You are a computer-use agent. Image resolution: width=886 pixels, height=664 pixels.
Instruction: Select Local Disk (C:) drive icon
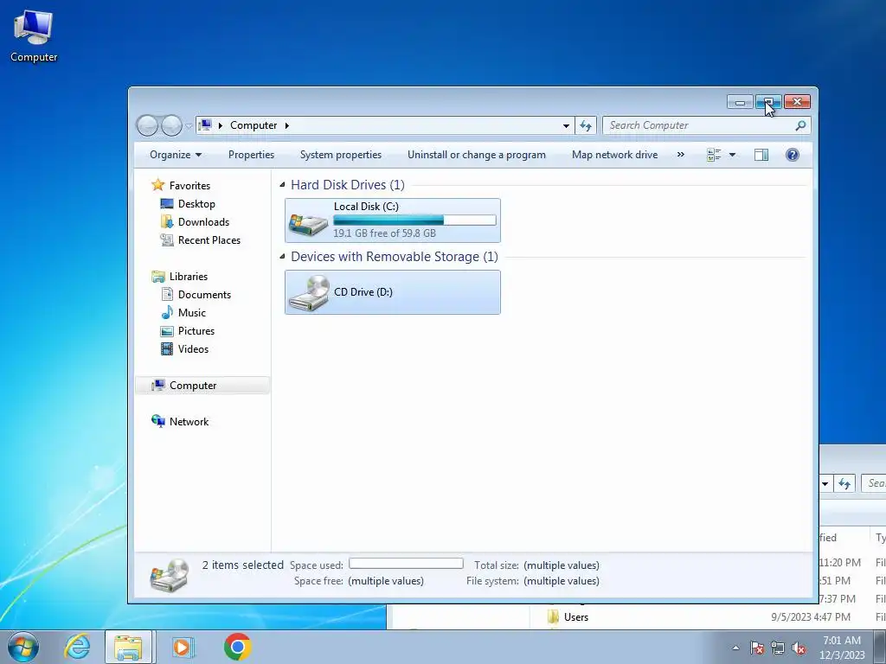309,224
